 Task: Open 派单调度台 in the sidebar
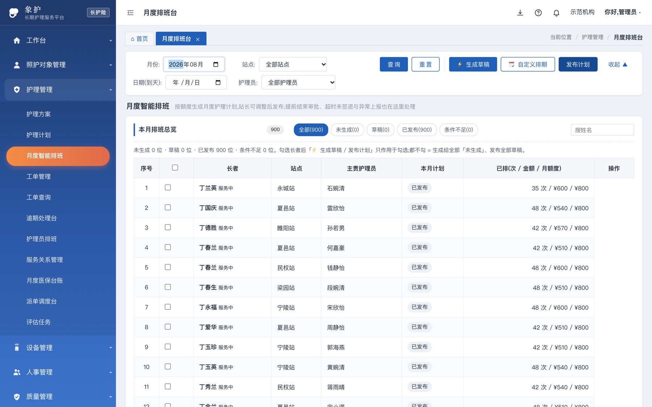(x=42, y=301)
